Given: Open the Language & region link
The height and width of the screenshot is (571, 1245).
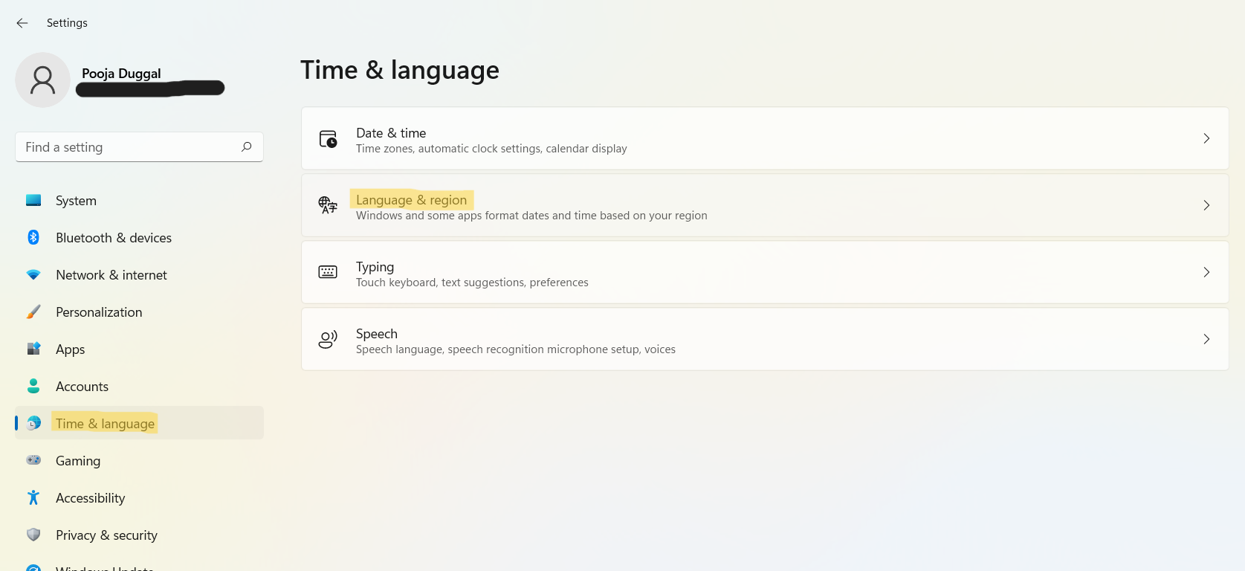Looking at the screenshot, I should click(411, 200).
